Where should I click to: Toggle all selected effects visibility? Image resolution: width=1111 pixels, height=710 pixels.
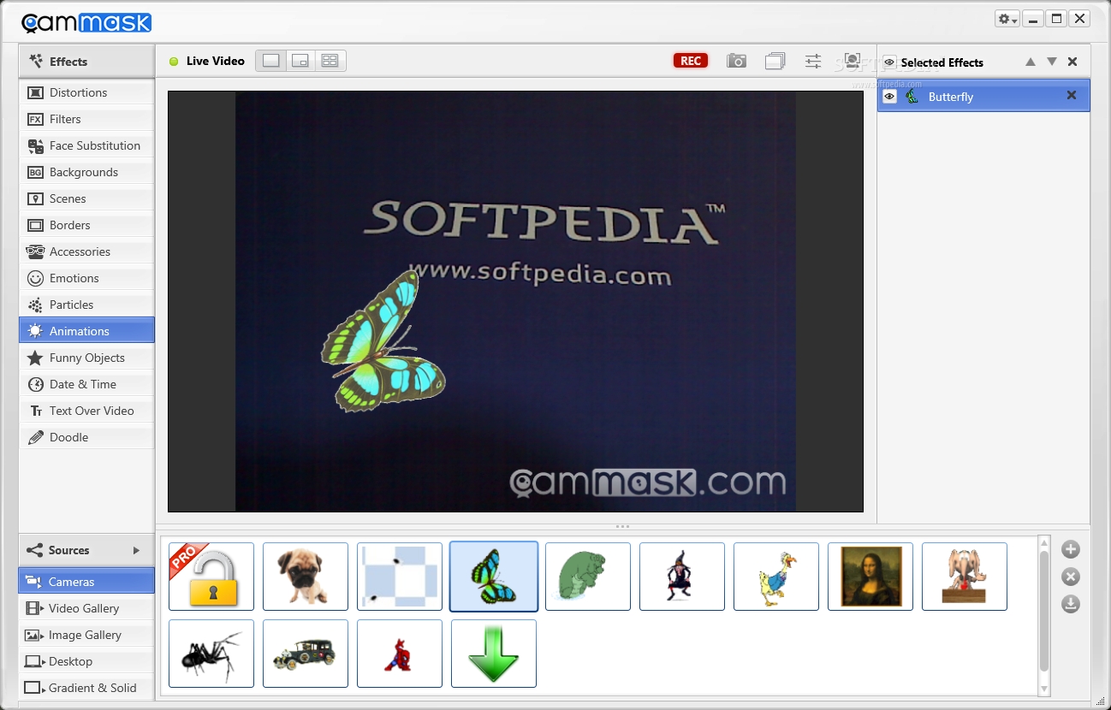tap(889, 62)
